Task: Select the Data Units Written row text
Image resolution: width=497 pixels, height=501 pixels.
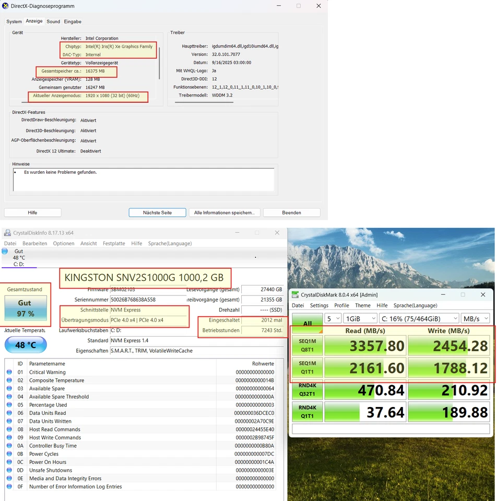Action: point(50,421)
